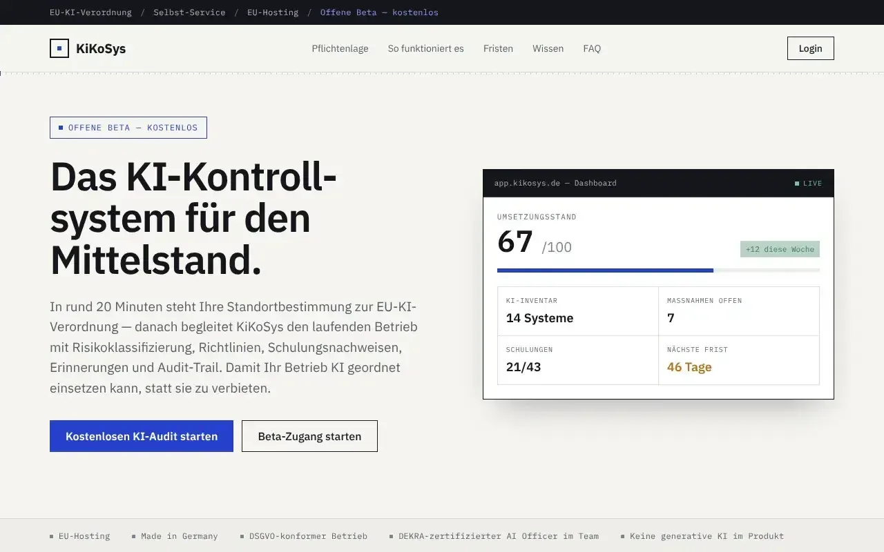Open the FAQ nav link
Image resolution: width=884 pixels, height=552 pixels.
pos(592,48)
